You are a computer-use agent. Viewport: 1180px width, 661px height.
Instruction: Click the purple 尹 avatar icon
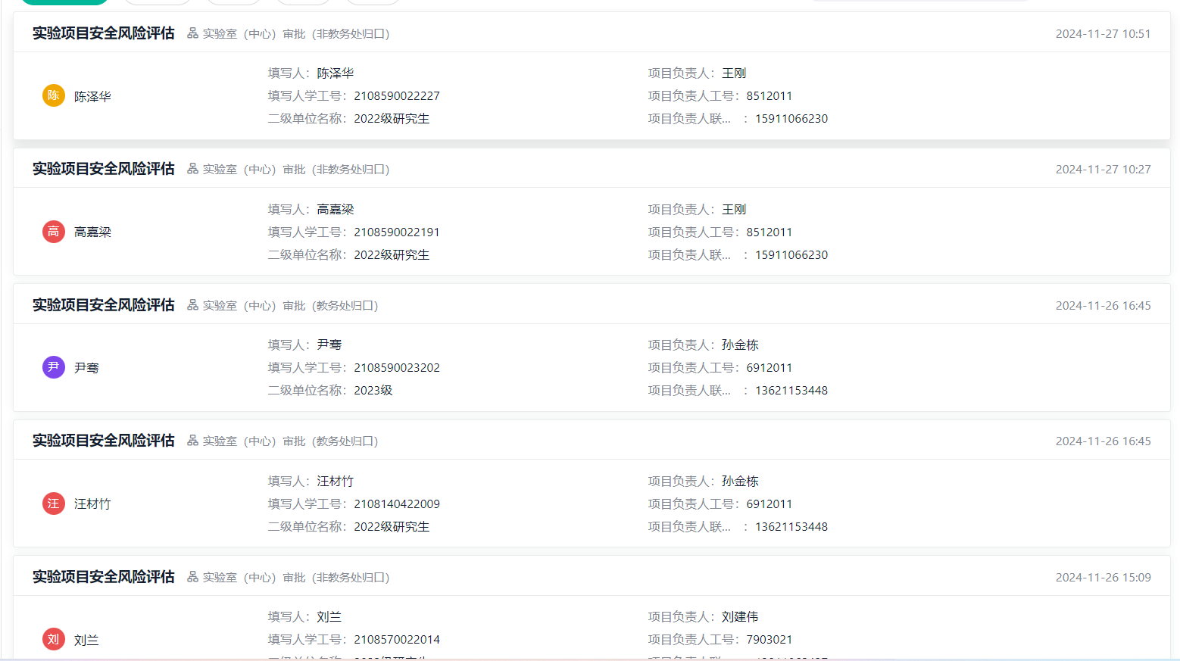click(x=53, y=367)
